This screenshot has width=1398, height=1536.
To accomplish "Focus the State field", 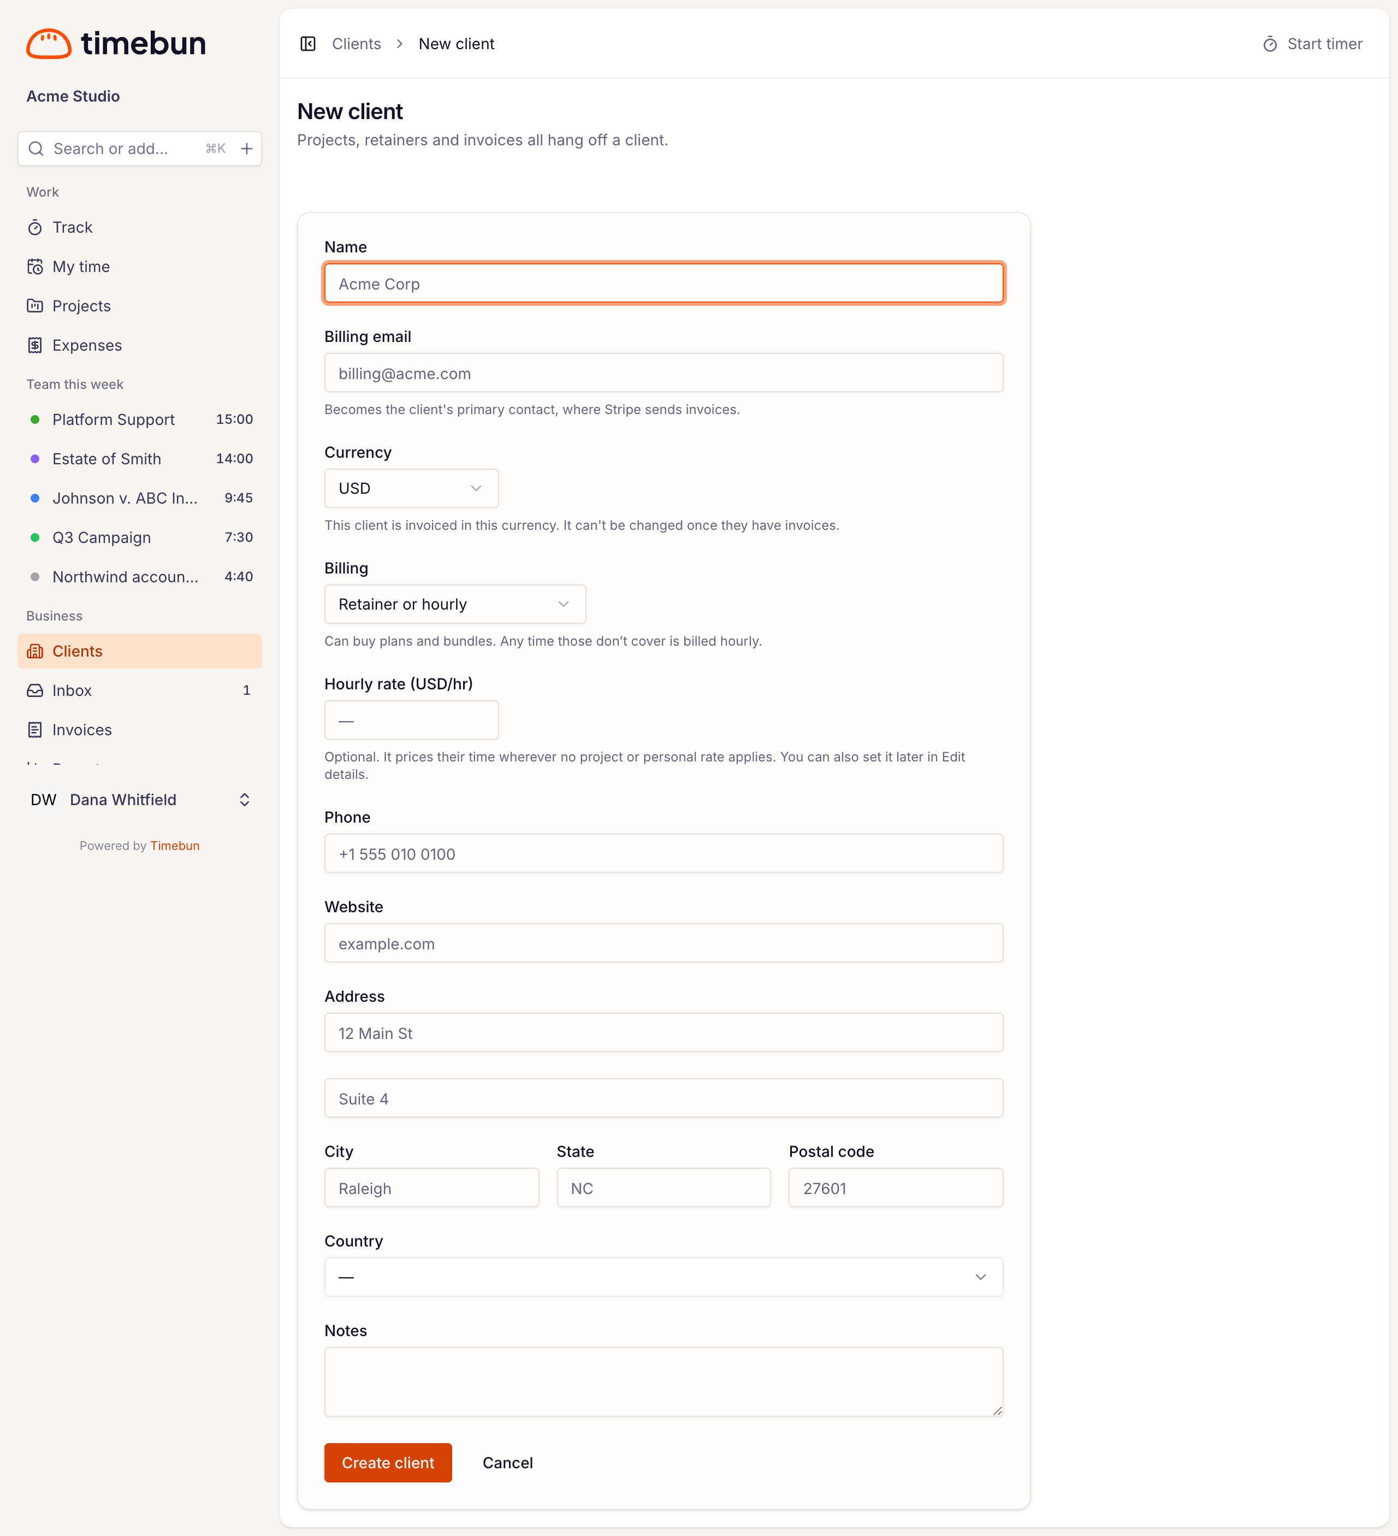I will pos(664,1189).
